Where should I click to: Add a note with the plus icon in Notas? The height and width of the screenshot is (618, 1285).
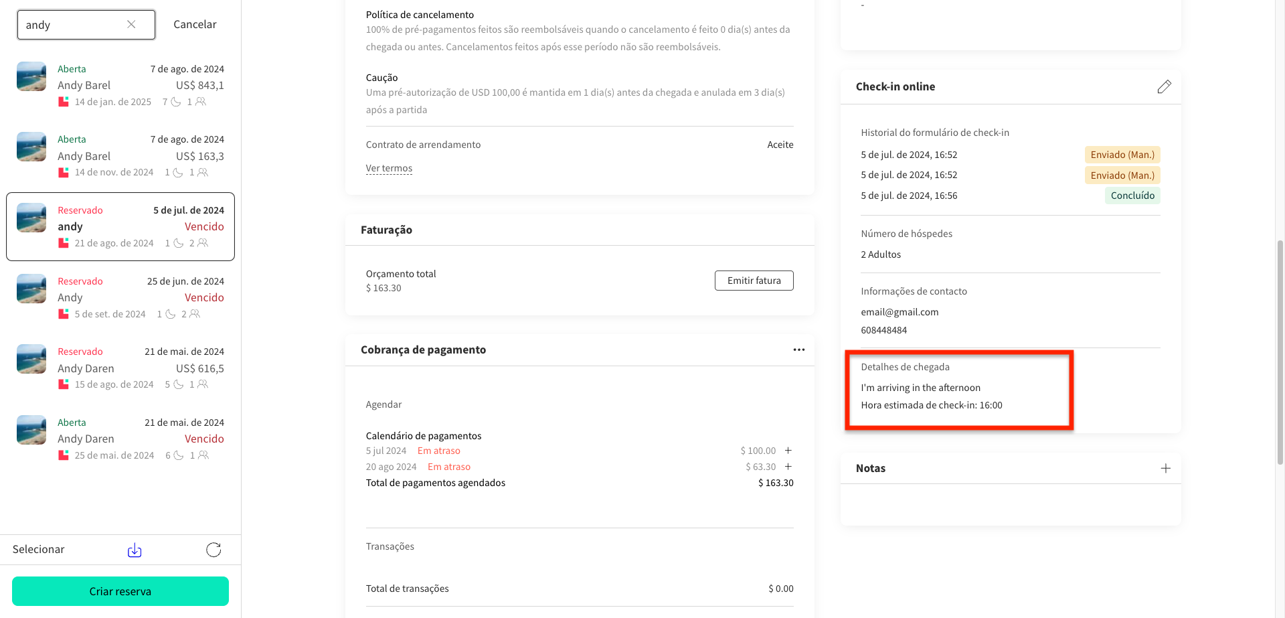1166,468
